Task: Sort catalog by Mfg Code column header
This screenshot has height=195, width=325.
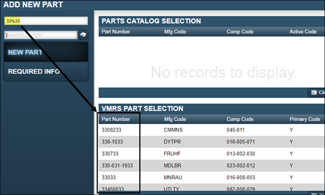Action: tap(175, 32)
